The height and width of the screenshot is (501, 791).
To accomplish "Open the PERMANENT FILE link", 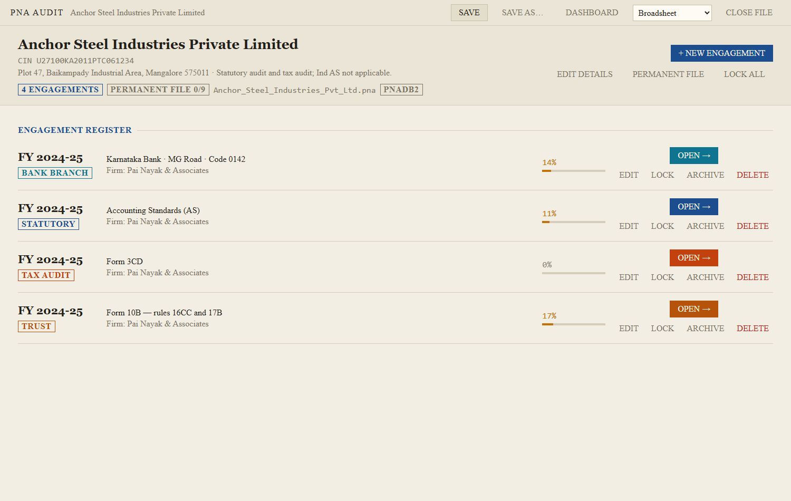I will [668, 74].
